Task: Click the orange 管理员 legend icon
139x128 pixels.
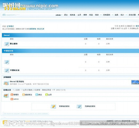Action: [12, 95]
